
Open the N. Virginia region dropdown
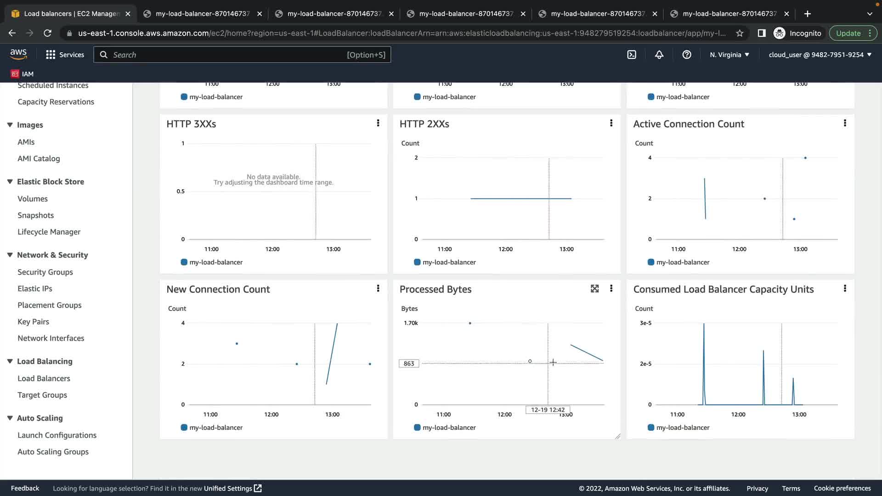pos(729,55)
